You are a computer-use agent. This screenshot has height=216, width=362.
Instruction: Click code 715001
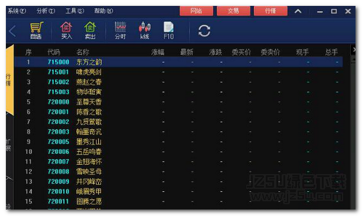[x=58, y=72]
